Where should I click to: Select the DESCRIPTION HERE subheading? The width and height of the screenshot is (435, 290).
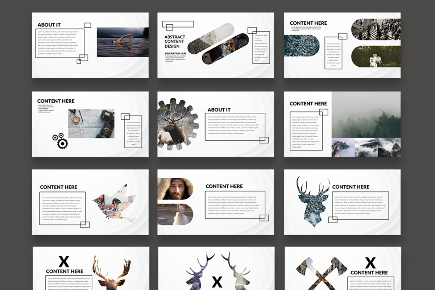(x=176, y=53)
